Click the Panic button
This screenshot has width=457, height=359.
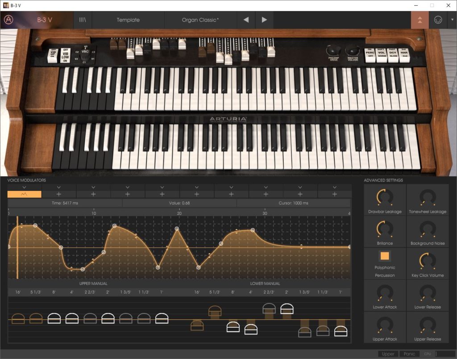409,354
